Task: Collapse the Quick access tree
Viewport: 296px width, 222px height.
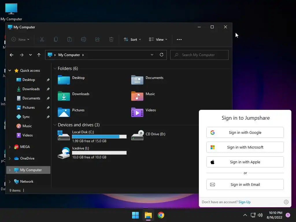Action: pos(10,71)
